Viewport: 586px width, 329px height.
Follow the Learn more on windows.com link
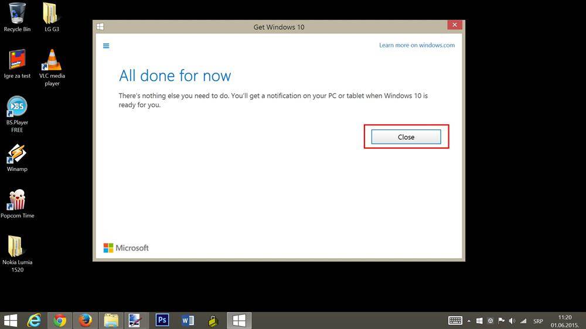tap(417, 45)
